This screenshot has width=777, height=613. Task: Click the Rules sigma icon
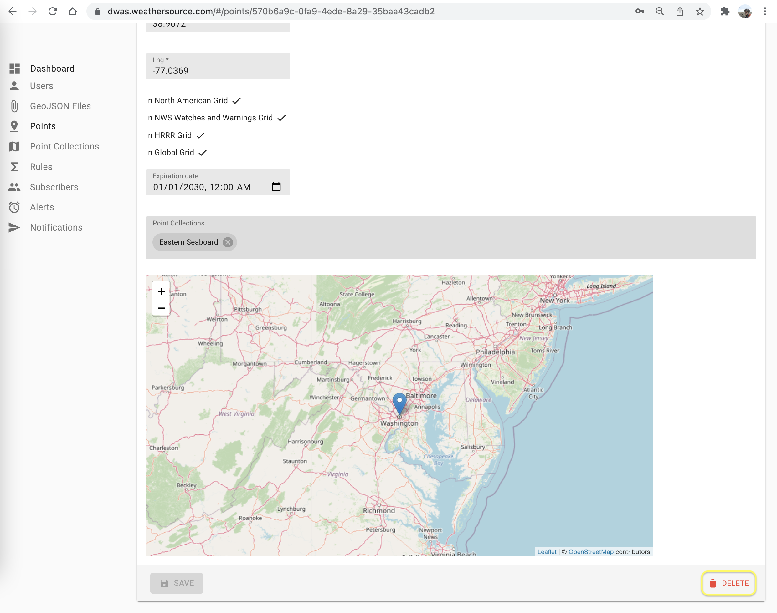[x=14, y=167]
